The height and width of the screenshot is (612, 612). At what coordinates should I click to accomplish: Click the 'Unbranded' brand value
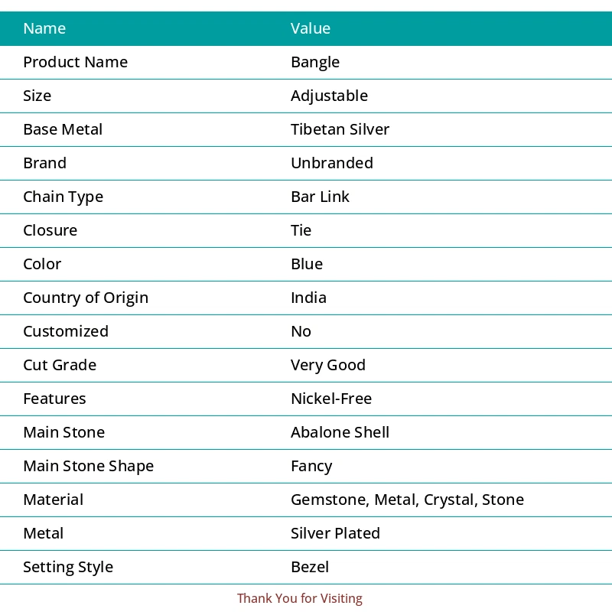click(332, 164)
